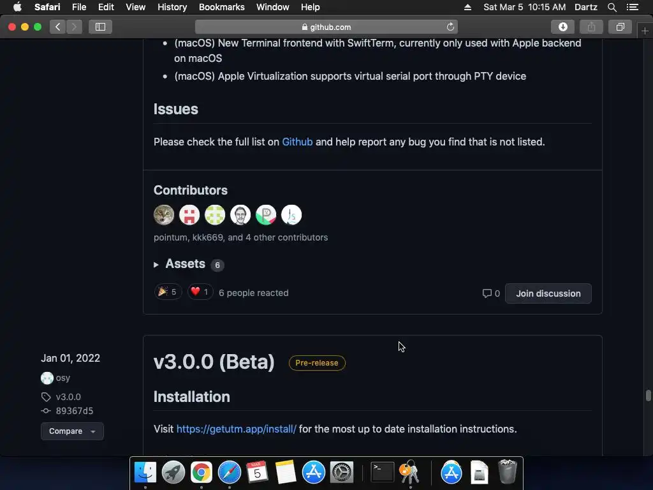
Task: Open the v3.0.0 tag link
Action: pyautogui.click(x=68, y=397)
